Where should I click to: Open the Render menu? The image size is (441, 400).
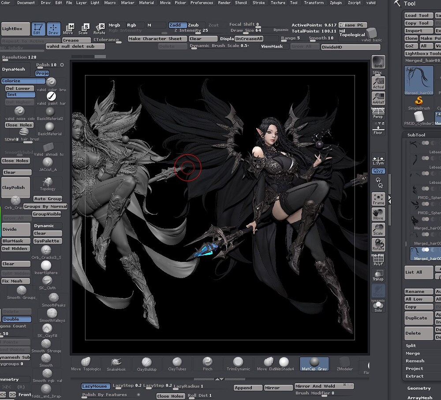224,3
